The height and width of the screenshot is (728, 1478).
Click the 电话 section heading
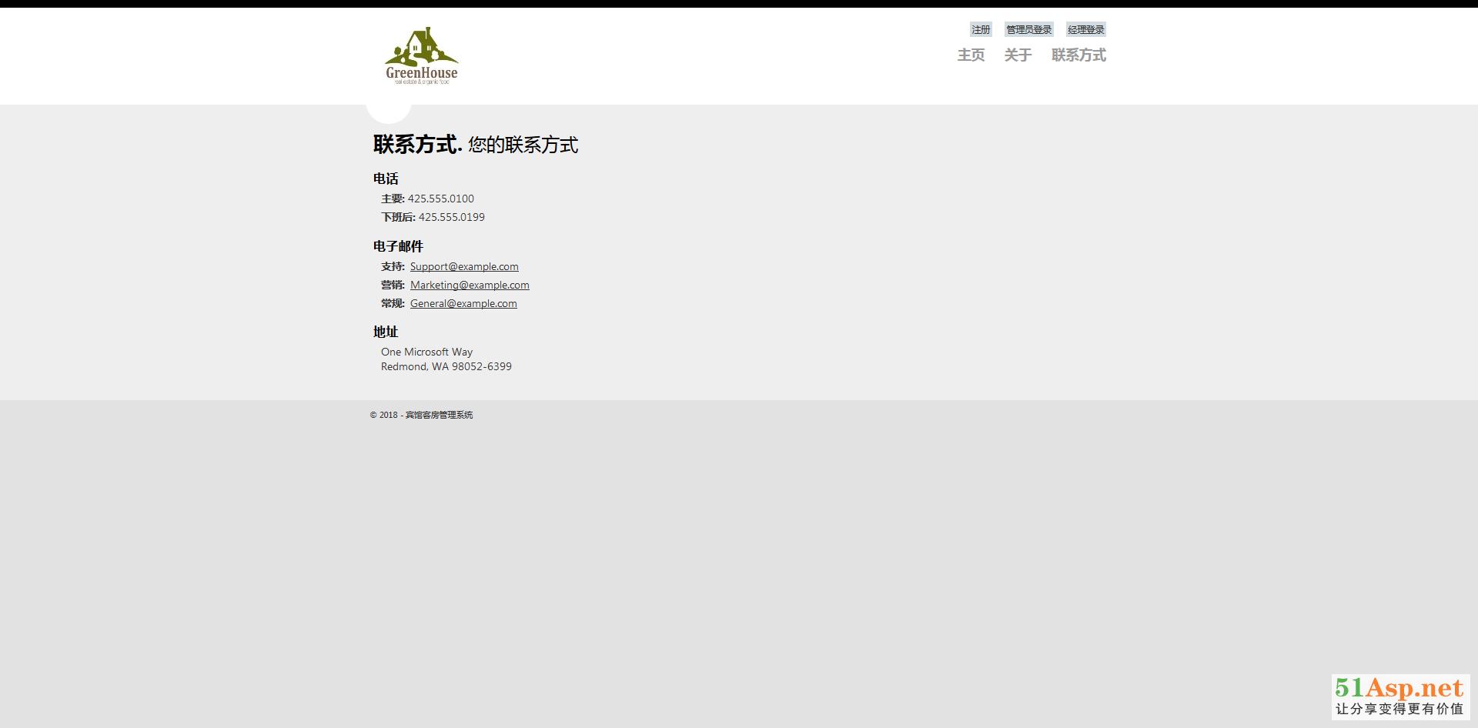click(386, 179)
